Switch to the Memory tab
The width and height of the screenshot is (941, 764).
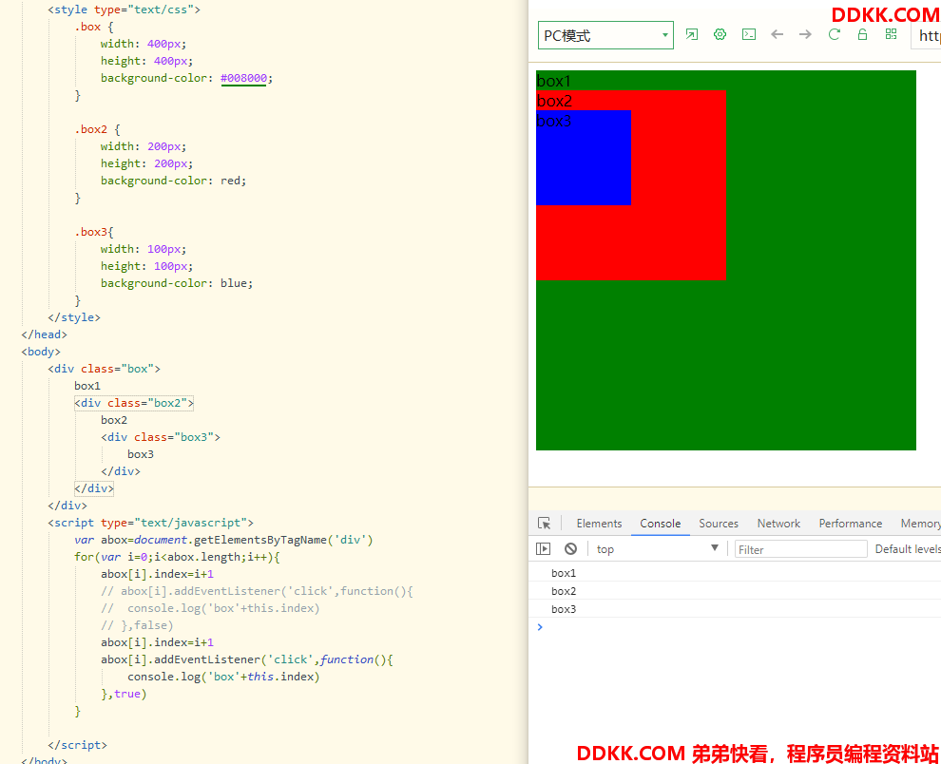pos(920,524)
